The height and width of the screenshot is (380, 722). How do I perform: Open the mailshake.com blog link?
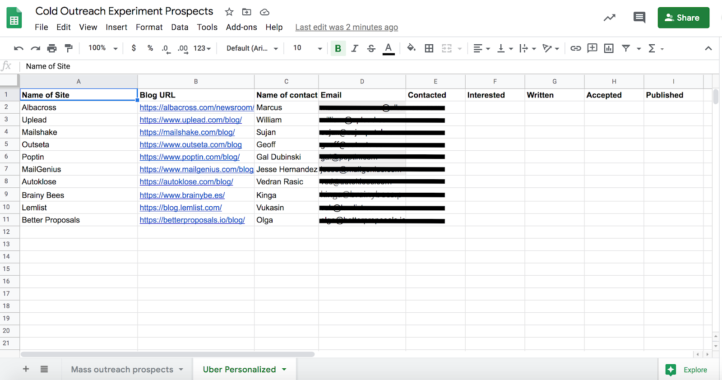pyautogui.click(x=187, y=132)
